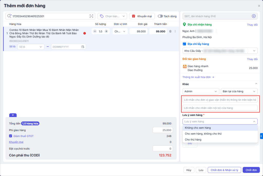Click the red warning icon beside product

point(84,33)
